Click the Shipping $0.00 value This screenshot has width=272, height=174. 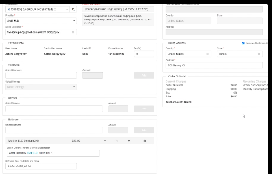pyautogui.click(x=234, y=89)
